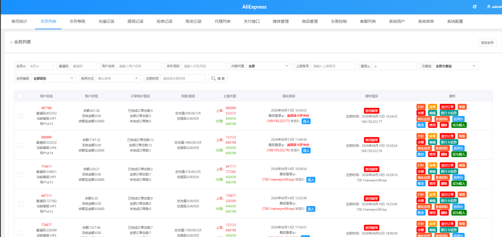
Task: Click 删除 for user 774411
Action: coord(444,183)
